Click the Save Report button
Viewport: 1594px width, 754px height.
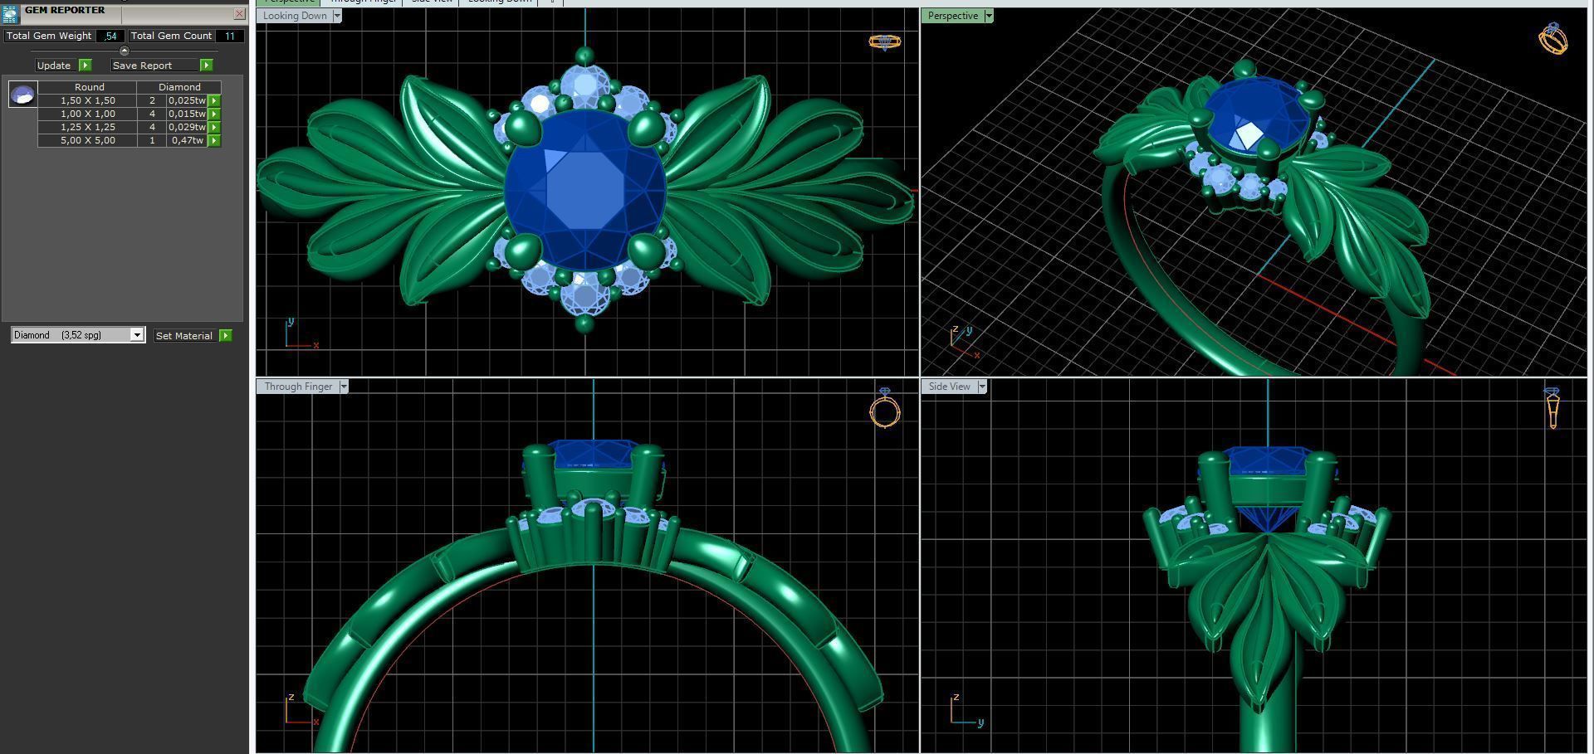154,66
